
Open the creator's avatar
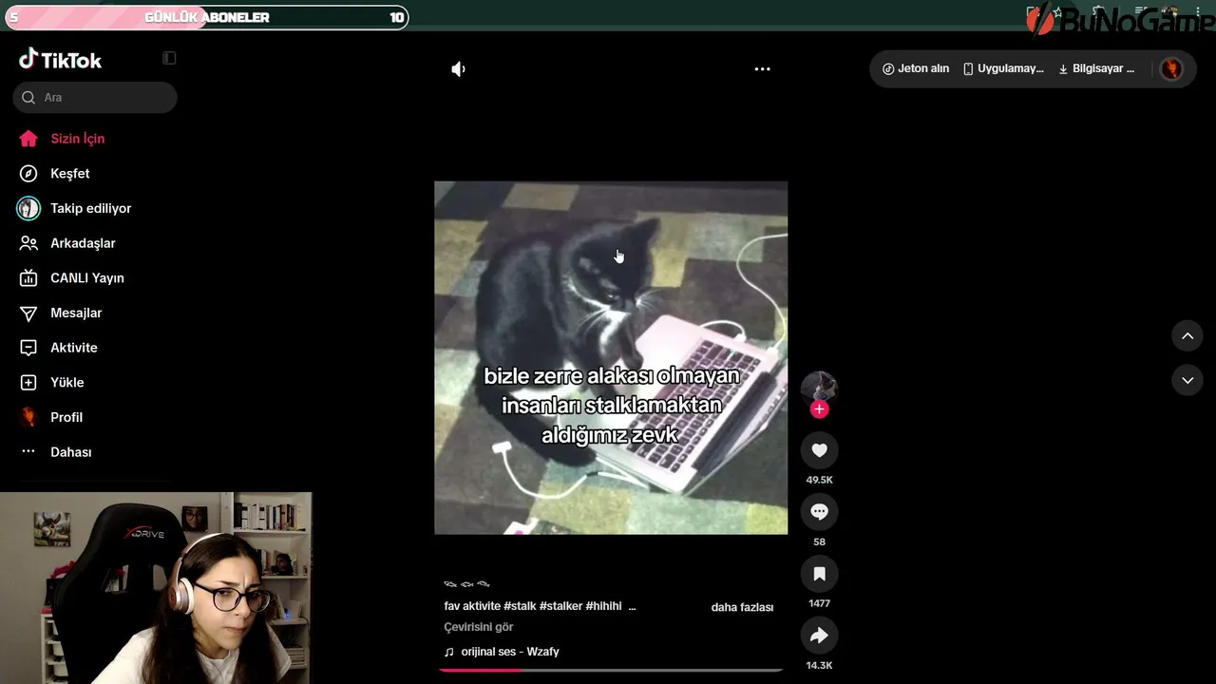[x=819, y=388]
